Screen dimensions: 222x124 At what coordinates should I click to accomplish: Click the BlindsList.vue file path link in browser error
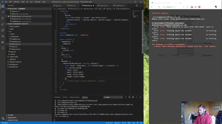169,24
